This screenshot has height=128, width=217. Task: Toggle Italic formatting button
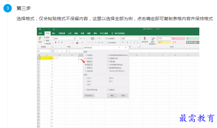59,42
